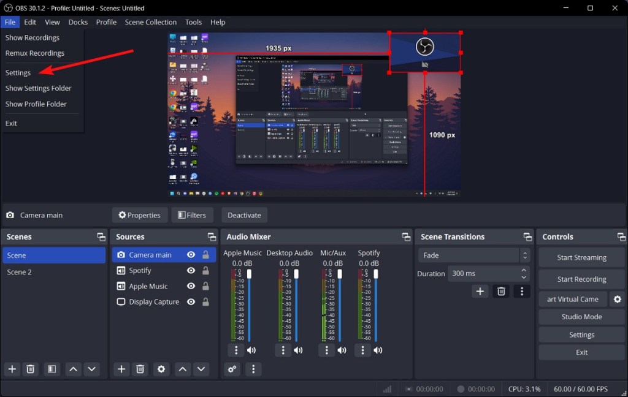Add a new scene with plus icon
This screenshot has width=628, height=397.
point(12,369)
